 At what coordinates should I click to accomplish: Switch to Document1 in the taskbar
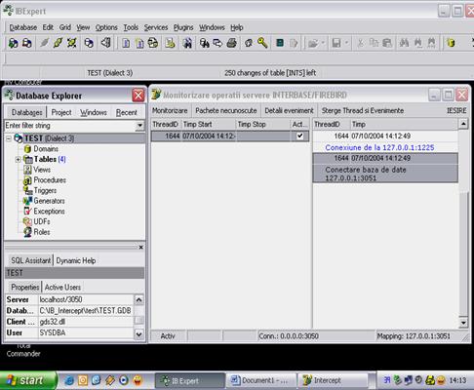260,380
